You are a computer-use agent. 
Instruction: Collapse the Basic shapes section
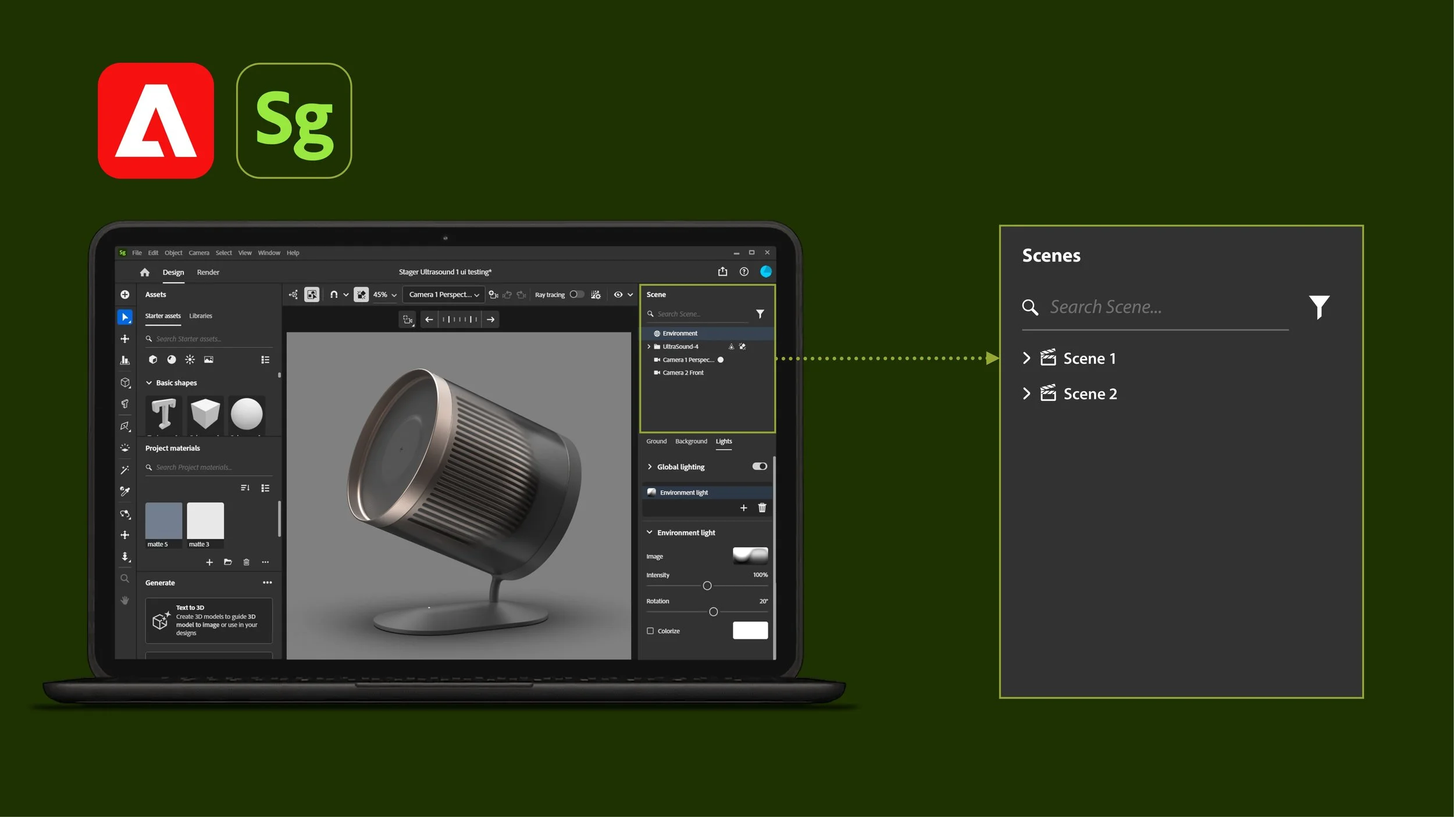pos(149,382)
